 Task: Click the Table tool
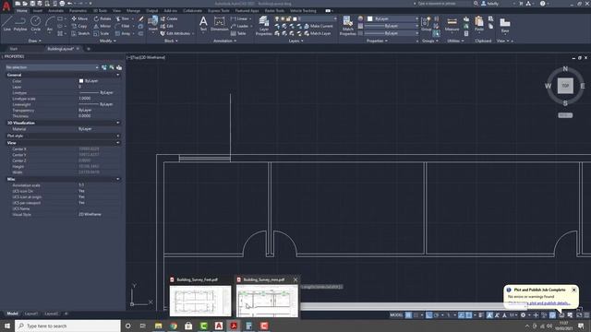[238, 33]
